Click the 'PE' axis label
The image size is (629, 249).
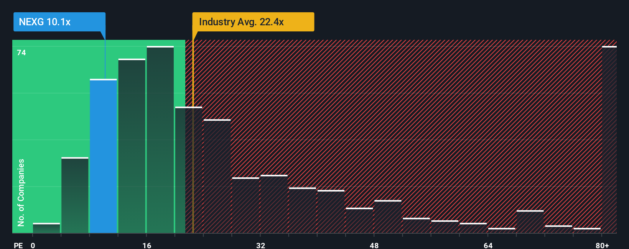(x=18, y=245)
